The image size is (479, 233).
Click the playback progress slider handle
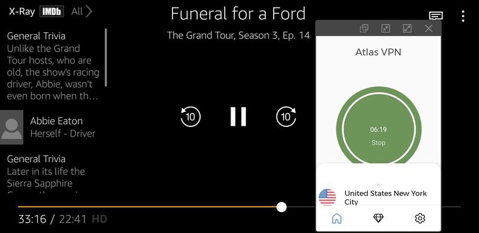click(x=281, y=207)
